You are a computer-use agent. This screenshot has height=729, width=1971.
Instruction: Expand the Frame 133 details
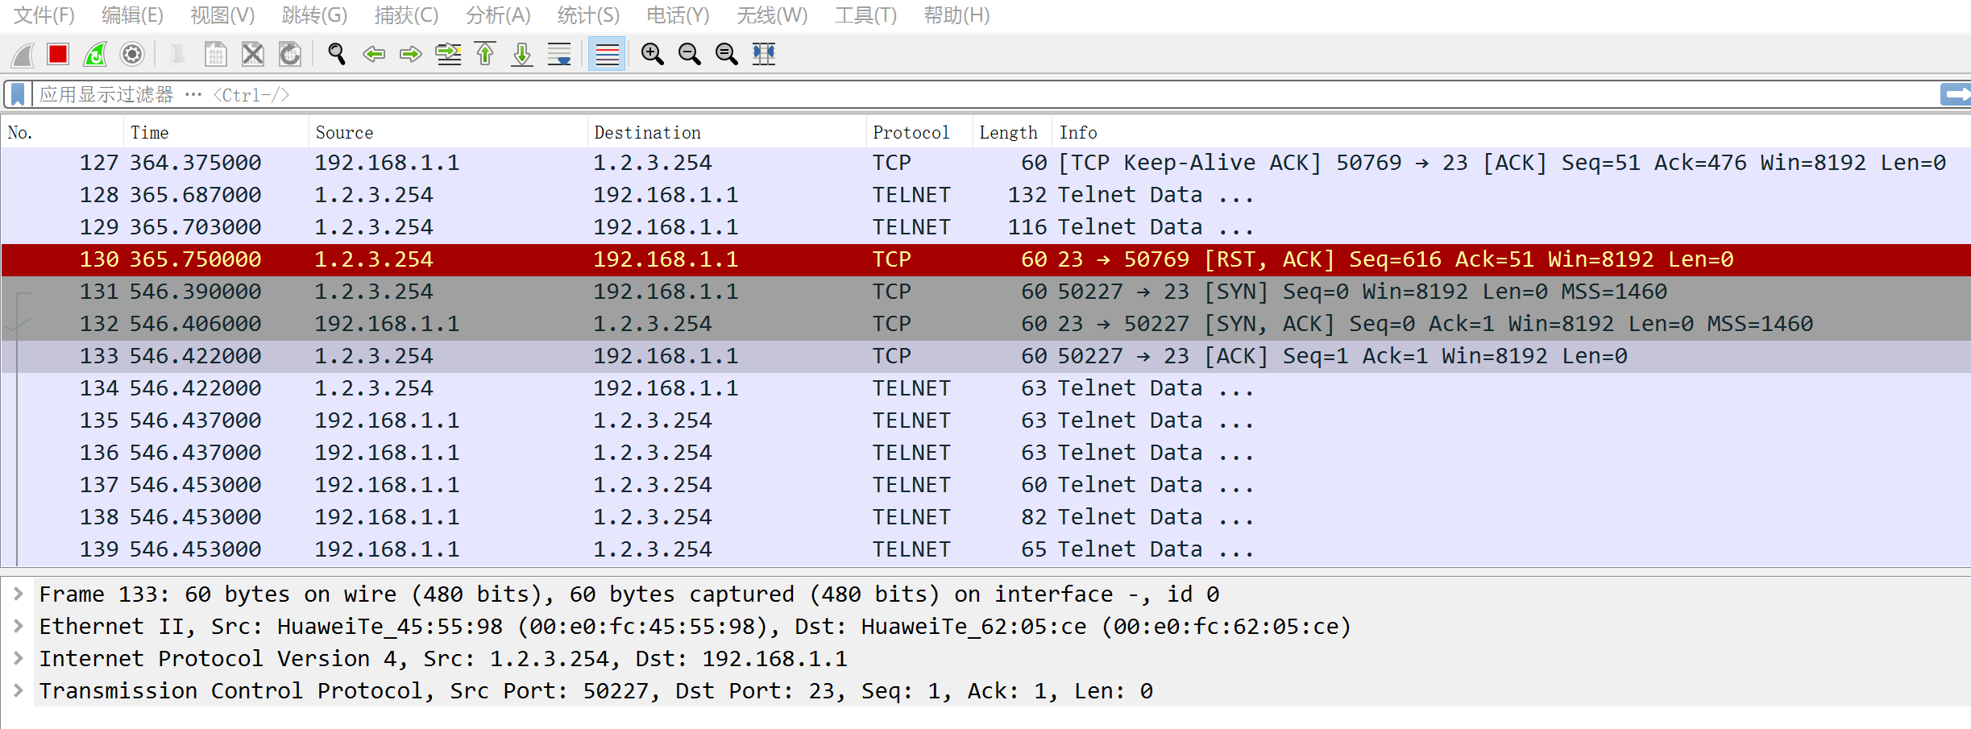[x=18, y=594]
